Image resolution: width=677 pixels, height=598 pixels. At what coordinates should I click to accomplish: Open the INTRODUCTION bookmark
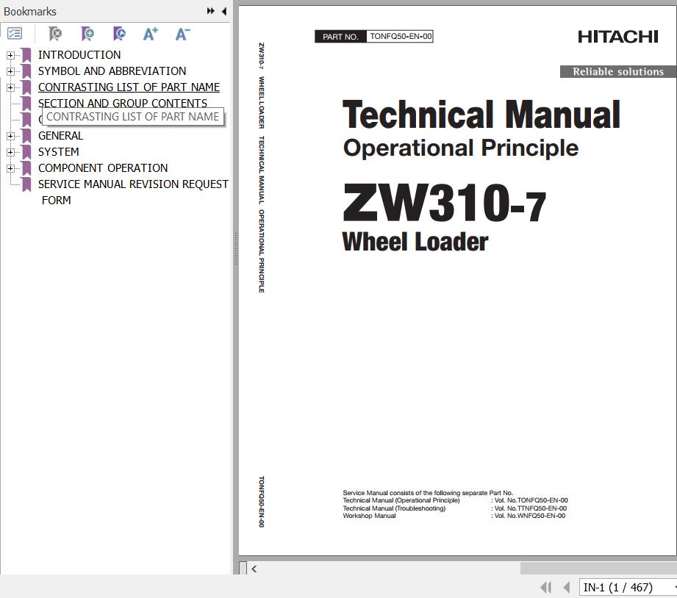[x=79, y=55]
